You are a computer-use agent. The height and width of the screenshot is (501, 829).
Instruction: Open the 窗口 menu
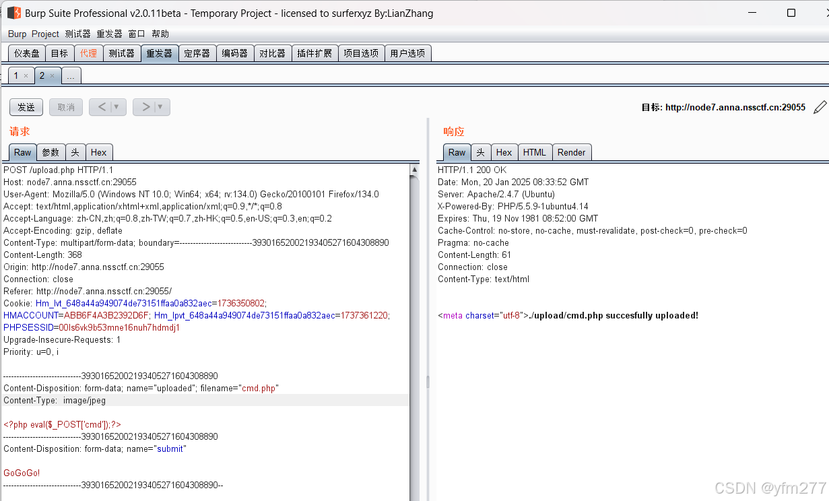(x=137, y=34)
